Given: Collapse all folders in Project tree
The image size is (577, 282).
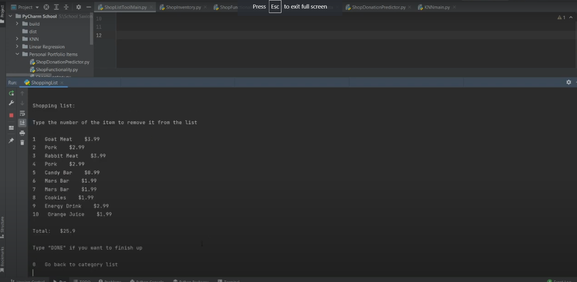Looking at the screenshot, I should (66, 7).
